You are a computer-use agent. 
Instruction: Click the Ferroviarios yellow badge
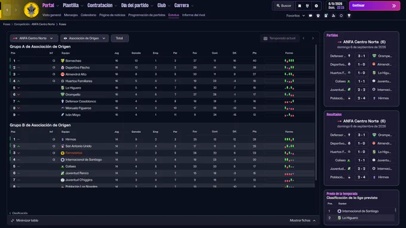63,153
